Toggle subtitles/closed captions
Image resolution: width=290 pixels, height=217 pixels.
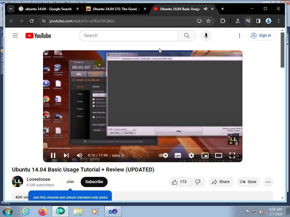[x=178, y=155]
